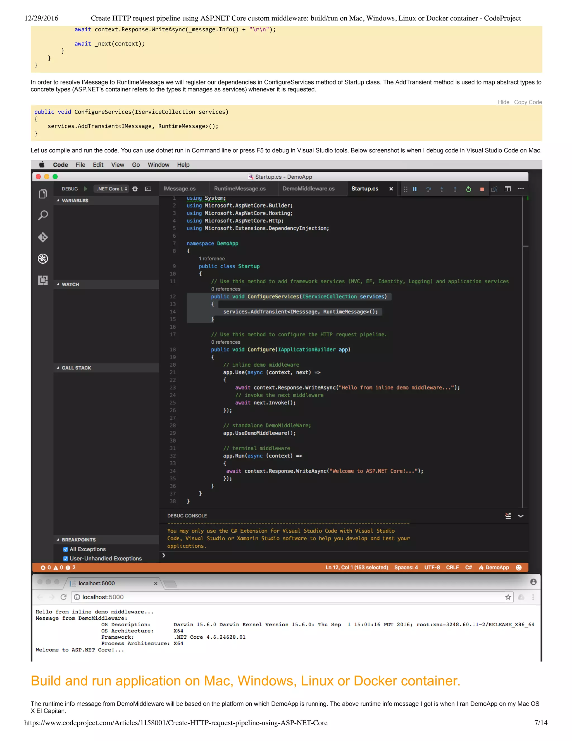Reload the localhost:5000 page in browser

tap(63, 597)
